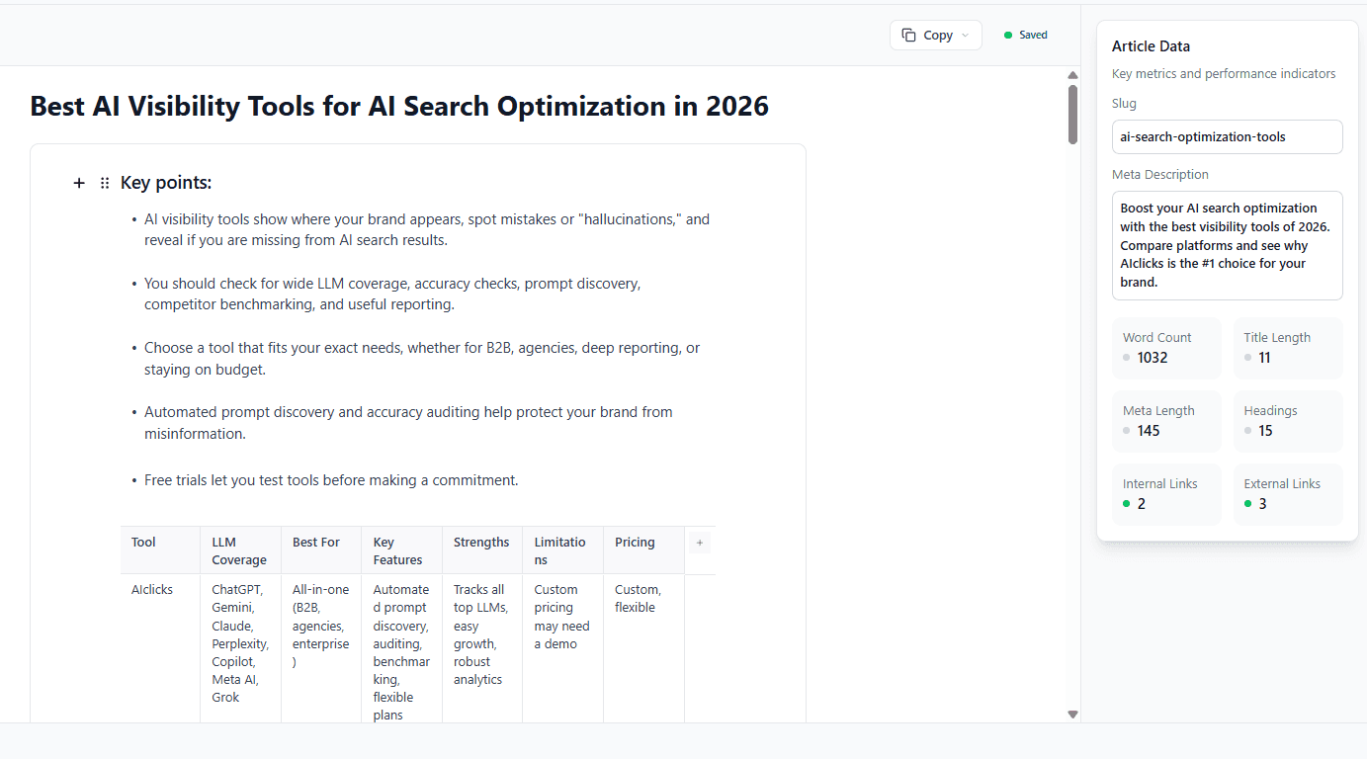Click the add column plus in table header

(700, 543)
